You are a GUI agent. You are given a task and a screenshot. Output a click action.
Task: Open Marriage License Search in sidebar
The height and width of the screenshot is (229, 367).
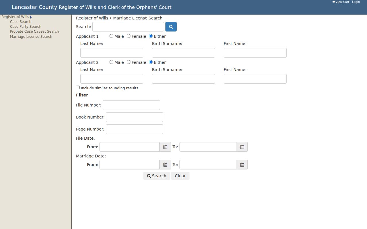point(31,37)
